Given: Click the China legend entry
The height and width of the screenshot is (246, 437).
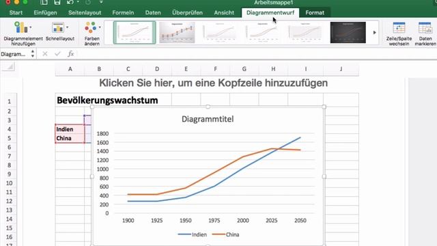Looking at the screenshot, I should (x=225, y=234).
